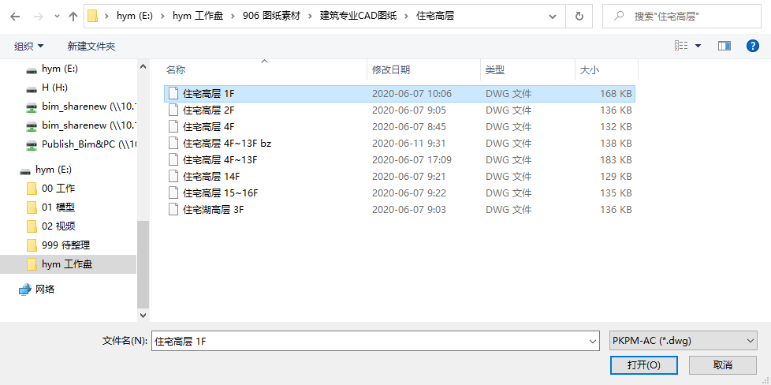This screenshot has width=771, height=385.
Task: Click file icon of 住宅高层 2F
Action: pos(173,110)
